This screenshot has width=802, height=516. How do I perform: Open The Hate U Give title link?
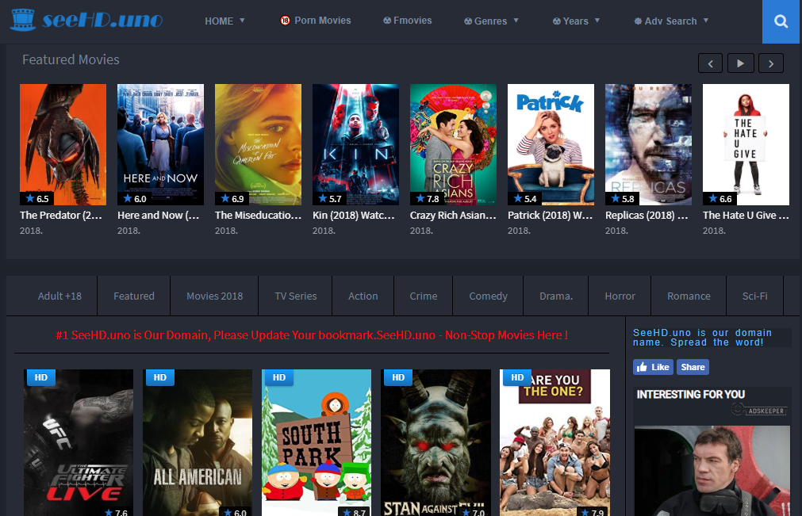[746, 215]
